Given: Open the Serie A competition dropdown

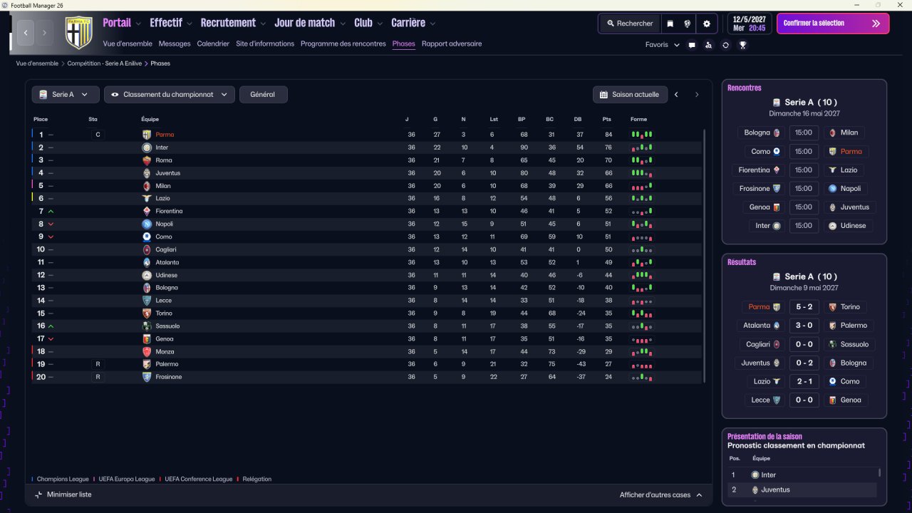Looking at the screenshot, I should (66, 94).
